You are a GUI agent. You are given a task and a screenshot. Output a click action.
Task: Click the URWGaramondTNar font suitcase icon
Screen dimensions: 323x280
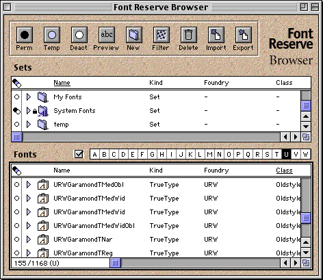point(43,240)
